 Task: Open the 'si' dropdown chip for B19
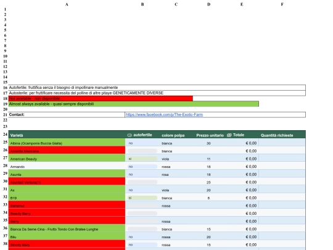click(x=142, y=198)
